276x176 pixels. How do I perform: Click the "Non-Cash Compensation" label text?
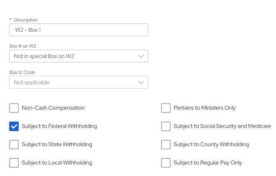tap(53, 108)
